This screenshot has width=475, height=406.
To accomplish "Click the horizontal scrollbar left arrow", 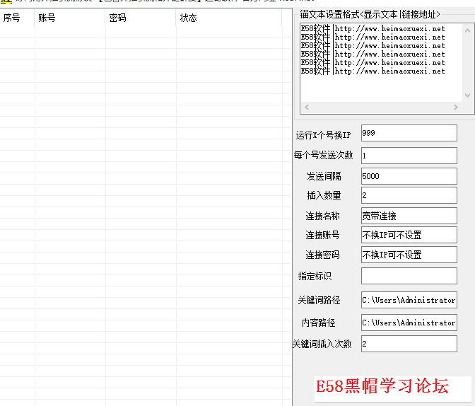I will pyautogui.click(x=306, y=108).
